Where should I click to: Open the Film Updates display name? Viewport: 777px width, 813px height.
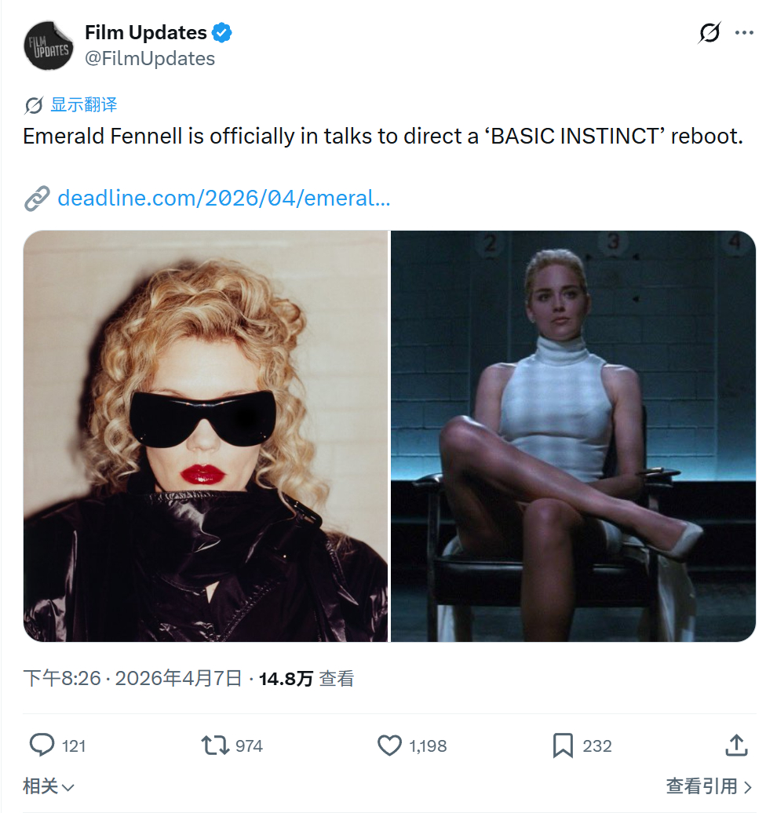(146, 33)
